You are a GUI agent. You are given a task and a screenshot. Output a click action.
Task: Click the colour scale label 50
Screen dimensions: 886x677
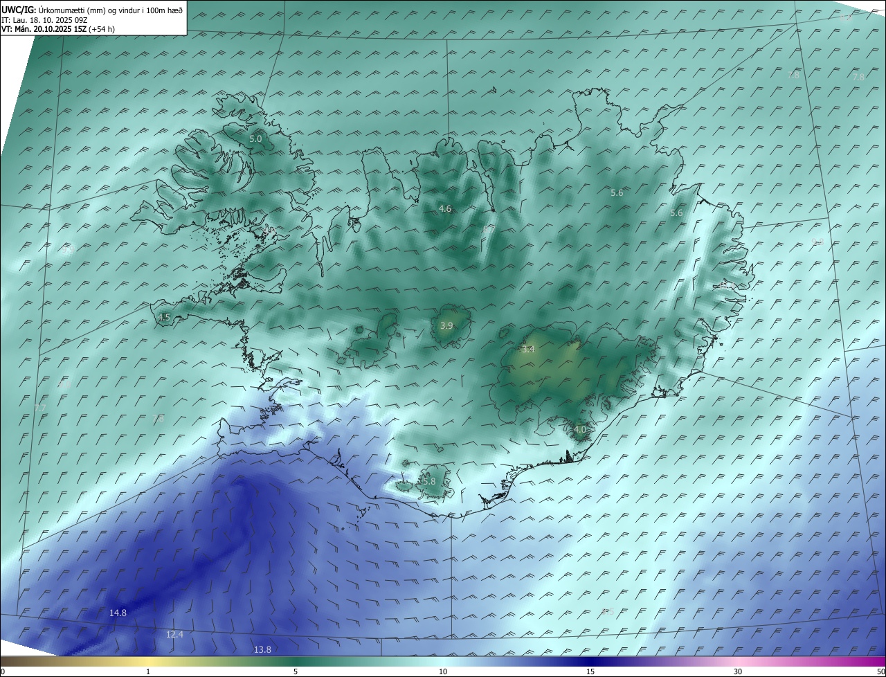pyautogui.click(x=880, y=671)
